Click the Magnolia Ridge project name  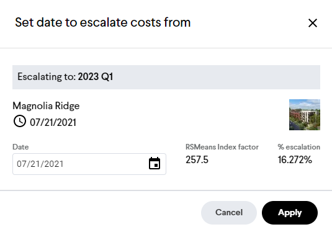tap(46, 105)
